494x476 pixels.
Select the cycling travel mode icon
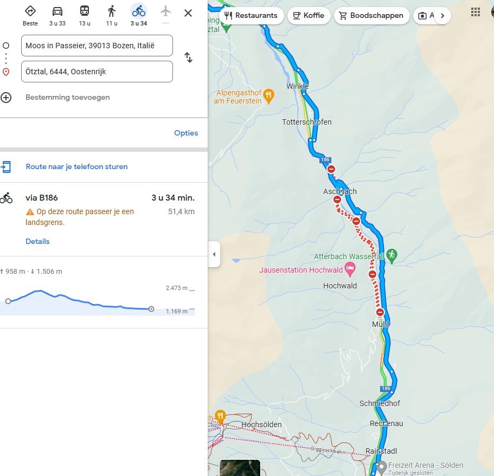[x=139, y=11]
